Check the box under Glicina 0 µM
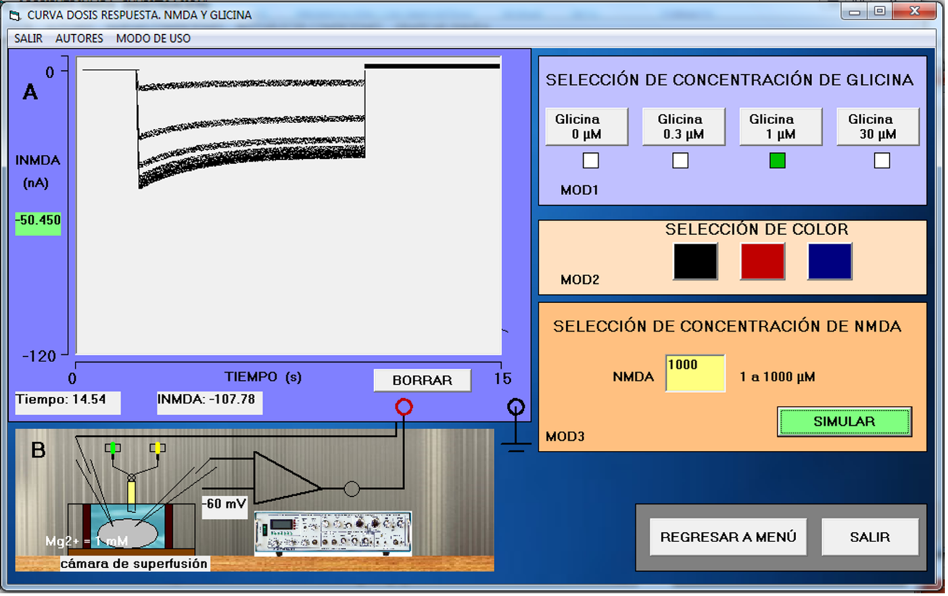 590,160
